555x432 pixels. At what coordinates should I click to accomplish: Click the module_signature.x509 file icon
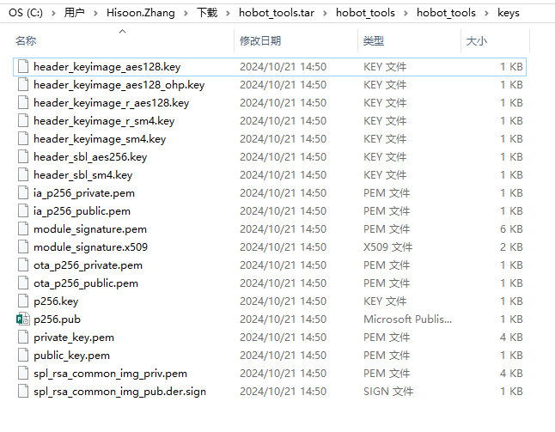point(23,247)
